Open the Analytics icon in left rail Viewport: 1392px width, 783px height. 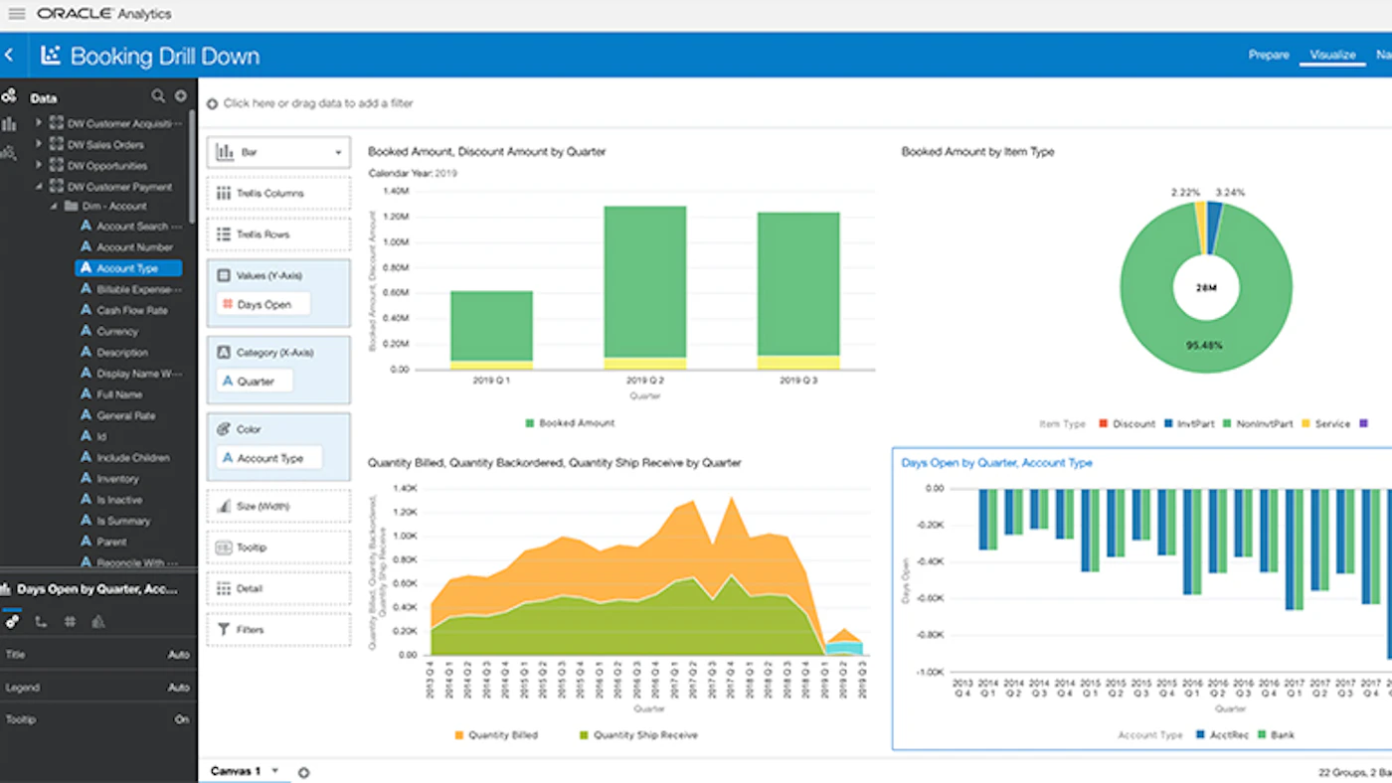pyautogui.click(x=10, y=152)
